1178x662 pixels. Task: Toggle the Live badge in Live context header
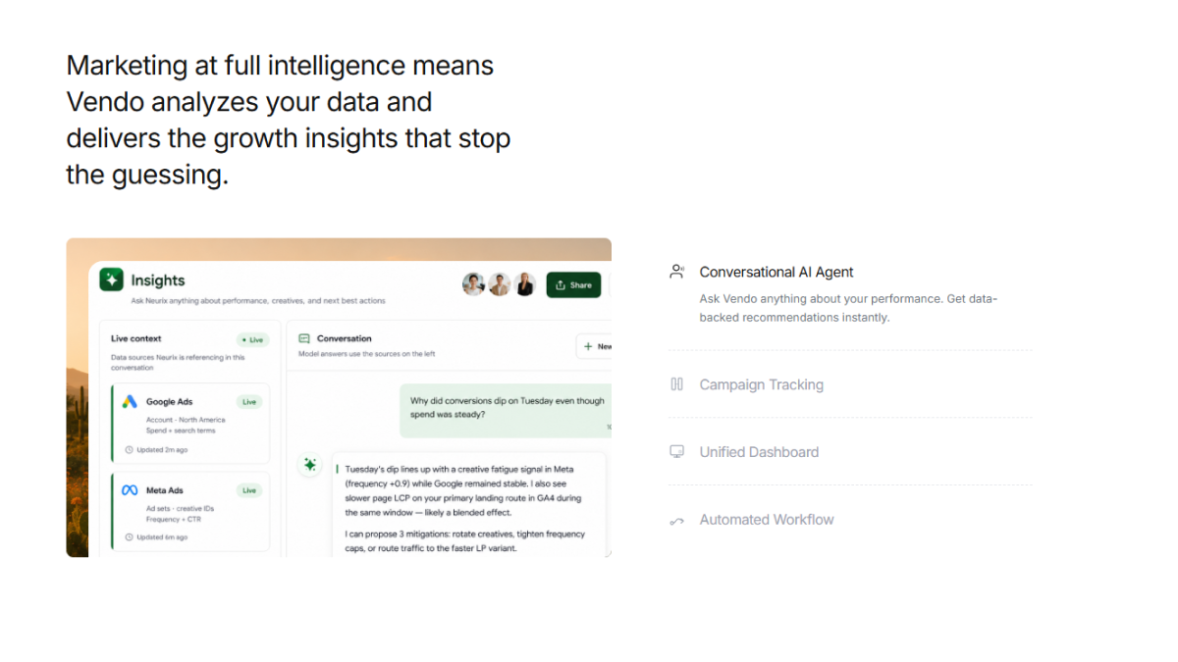[252, 340]
